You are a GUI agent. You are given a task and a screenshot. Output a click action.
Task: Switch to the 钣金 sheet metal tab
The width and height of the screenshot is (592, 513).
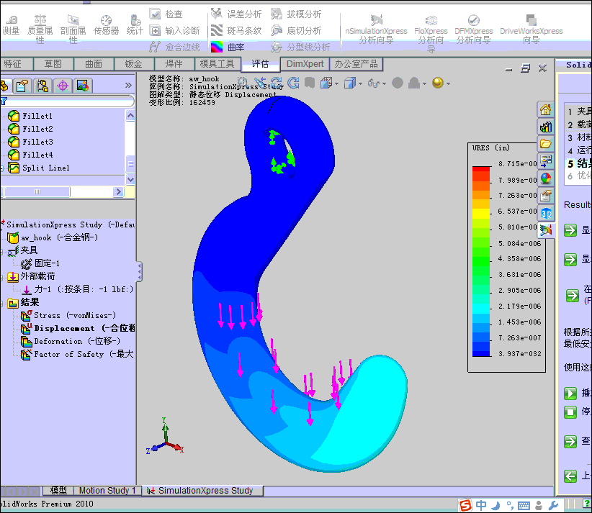pyautogui.click(x=134, y=64)
